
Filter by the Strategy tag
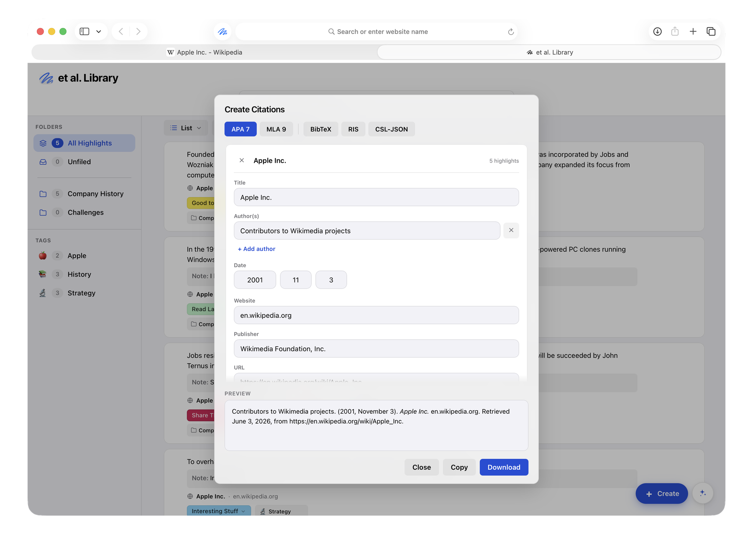tap(84, 293)
